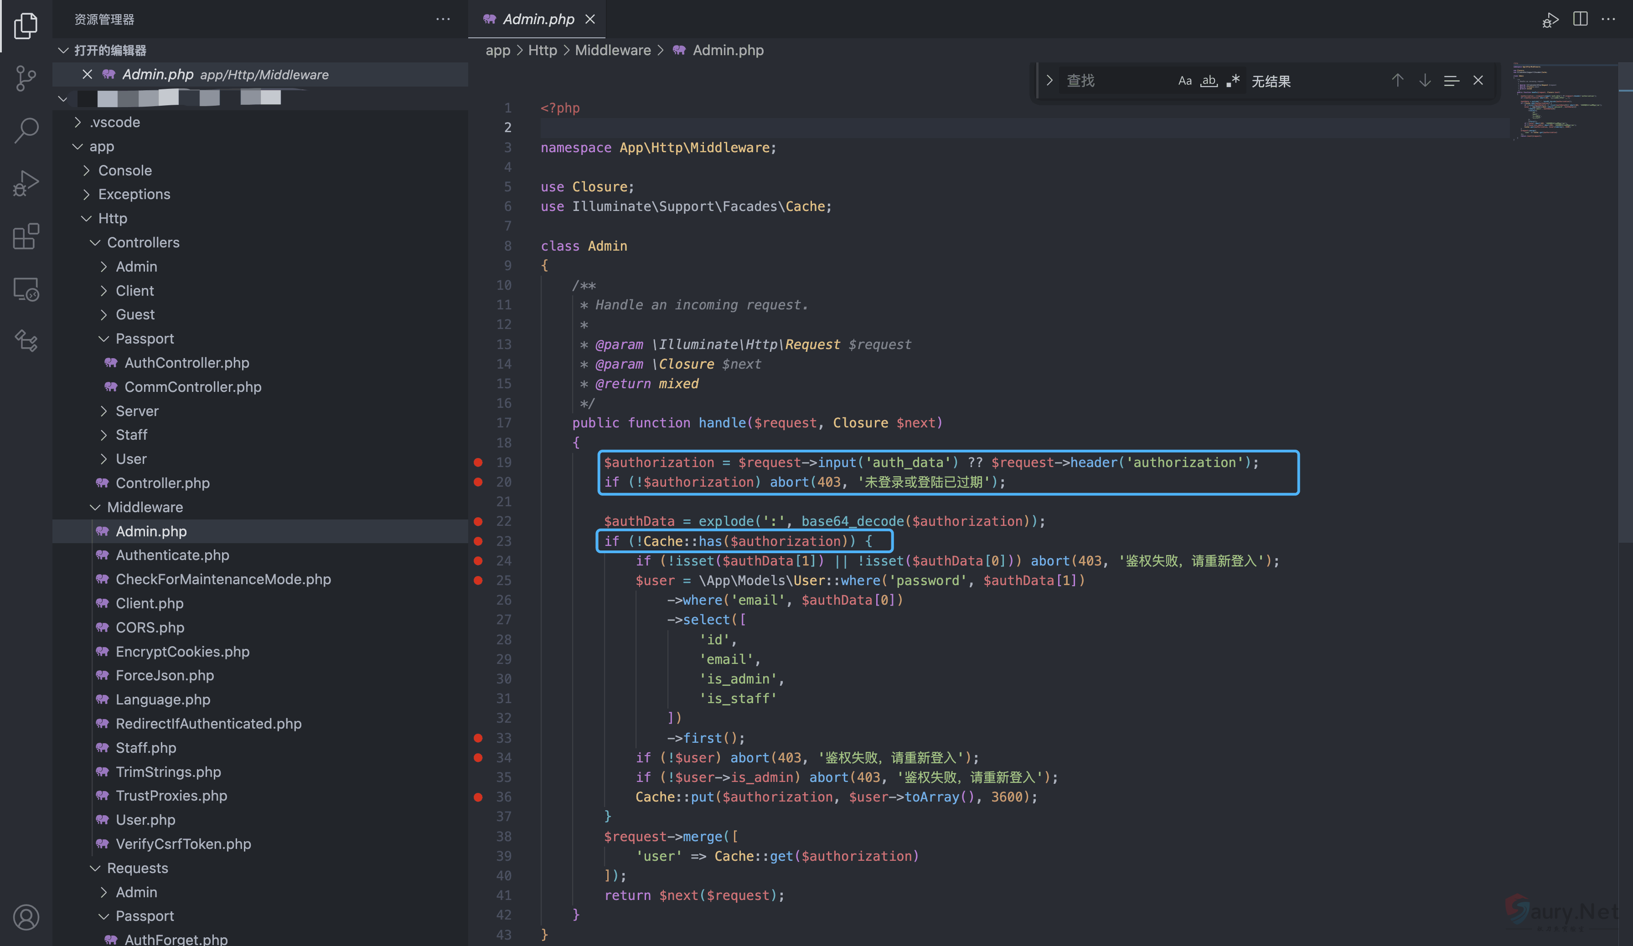Screen dimensions: 1633x946
Task: Click Middleware in the breadcrumb path
Action: (612, 51)
